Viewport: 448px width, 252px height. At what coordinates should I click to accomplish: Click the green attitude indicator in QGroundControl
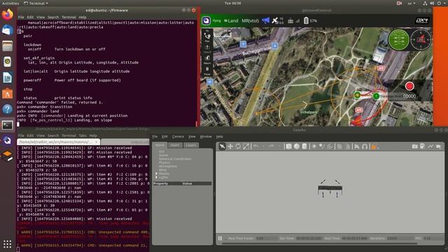coord(398,39)
